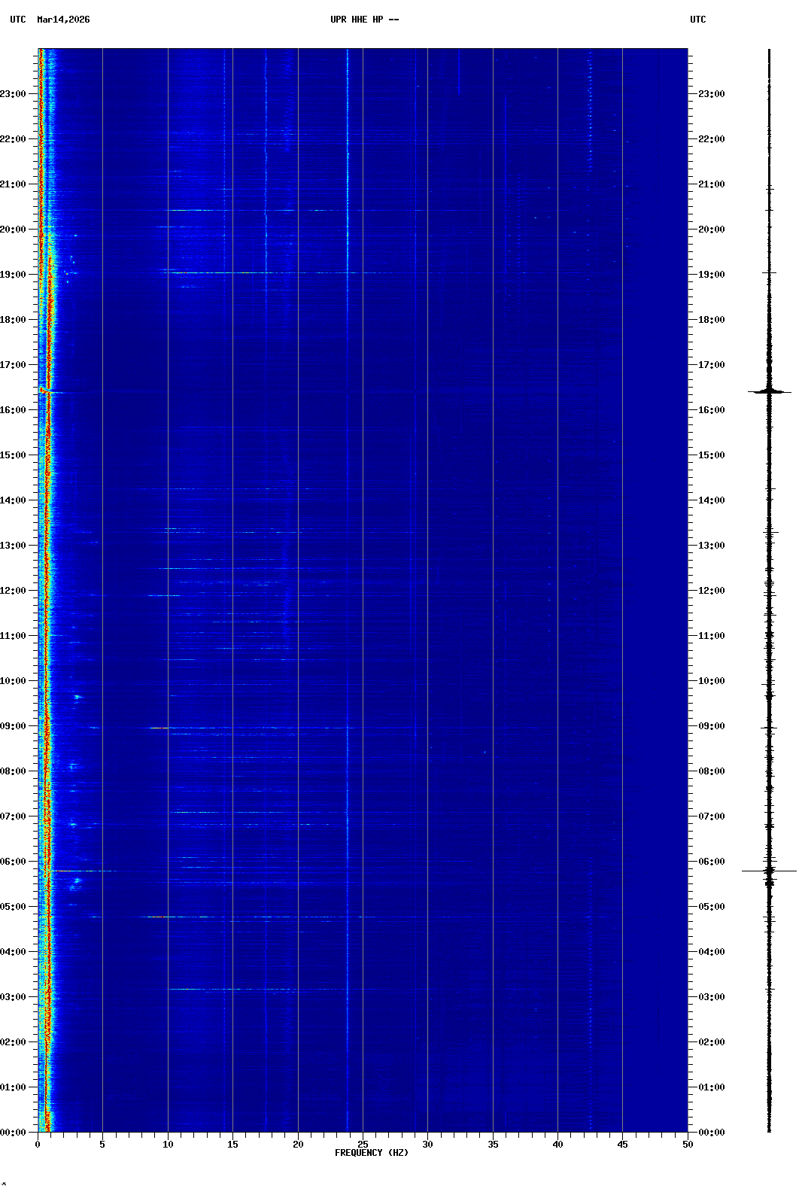Click the Mar14,2026 date label

click(x=63, y=20)
